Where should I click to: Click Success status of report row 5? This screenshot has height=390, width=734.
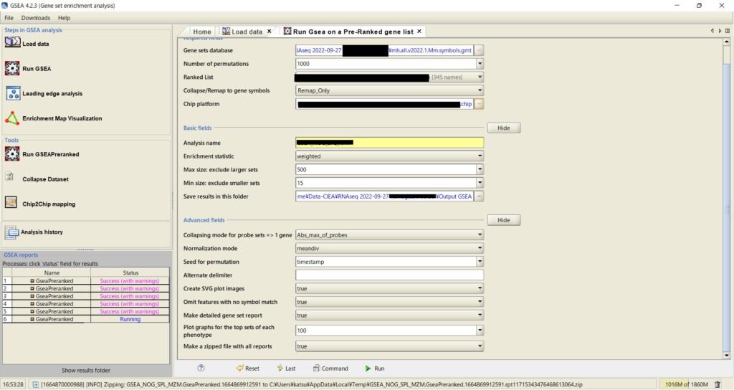pos(130,311)
